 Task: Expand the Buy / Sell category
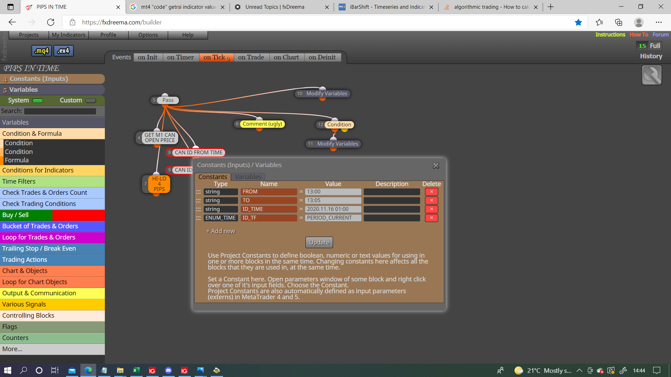pyautogui.click(x=52, y=215)
